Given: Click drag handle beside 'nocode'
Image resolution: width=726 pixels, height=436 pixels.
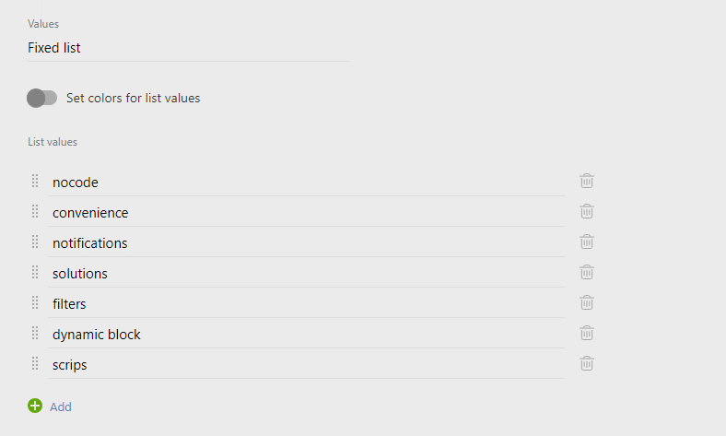Looking at the screenshot, I should click(35, 181).
